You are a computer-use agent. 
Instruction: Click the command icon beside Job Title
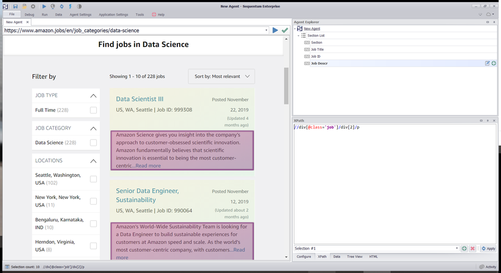[307, 49]
